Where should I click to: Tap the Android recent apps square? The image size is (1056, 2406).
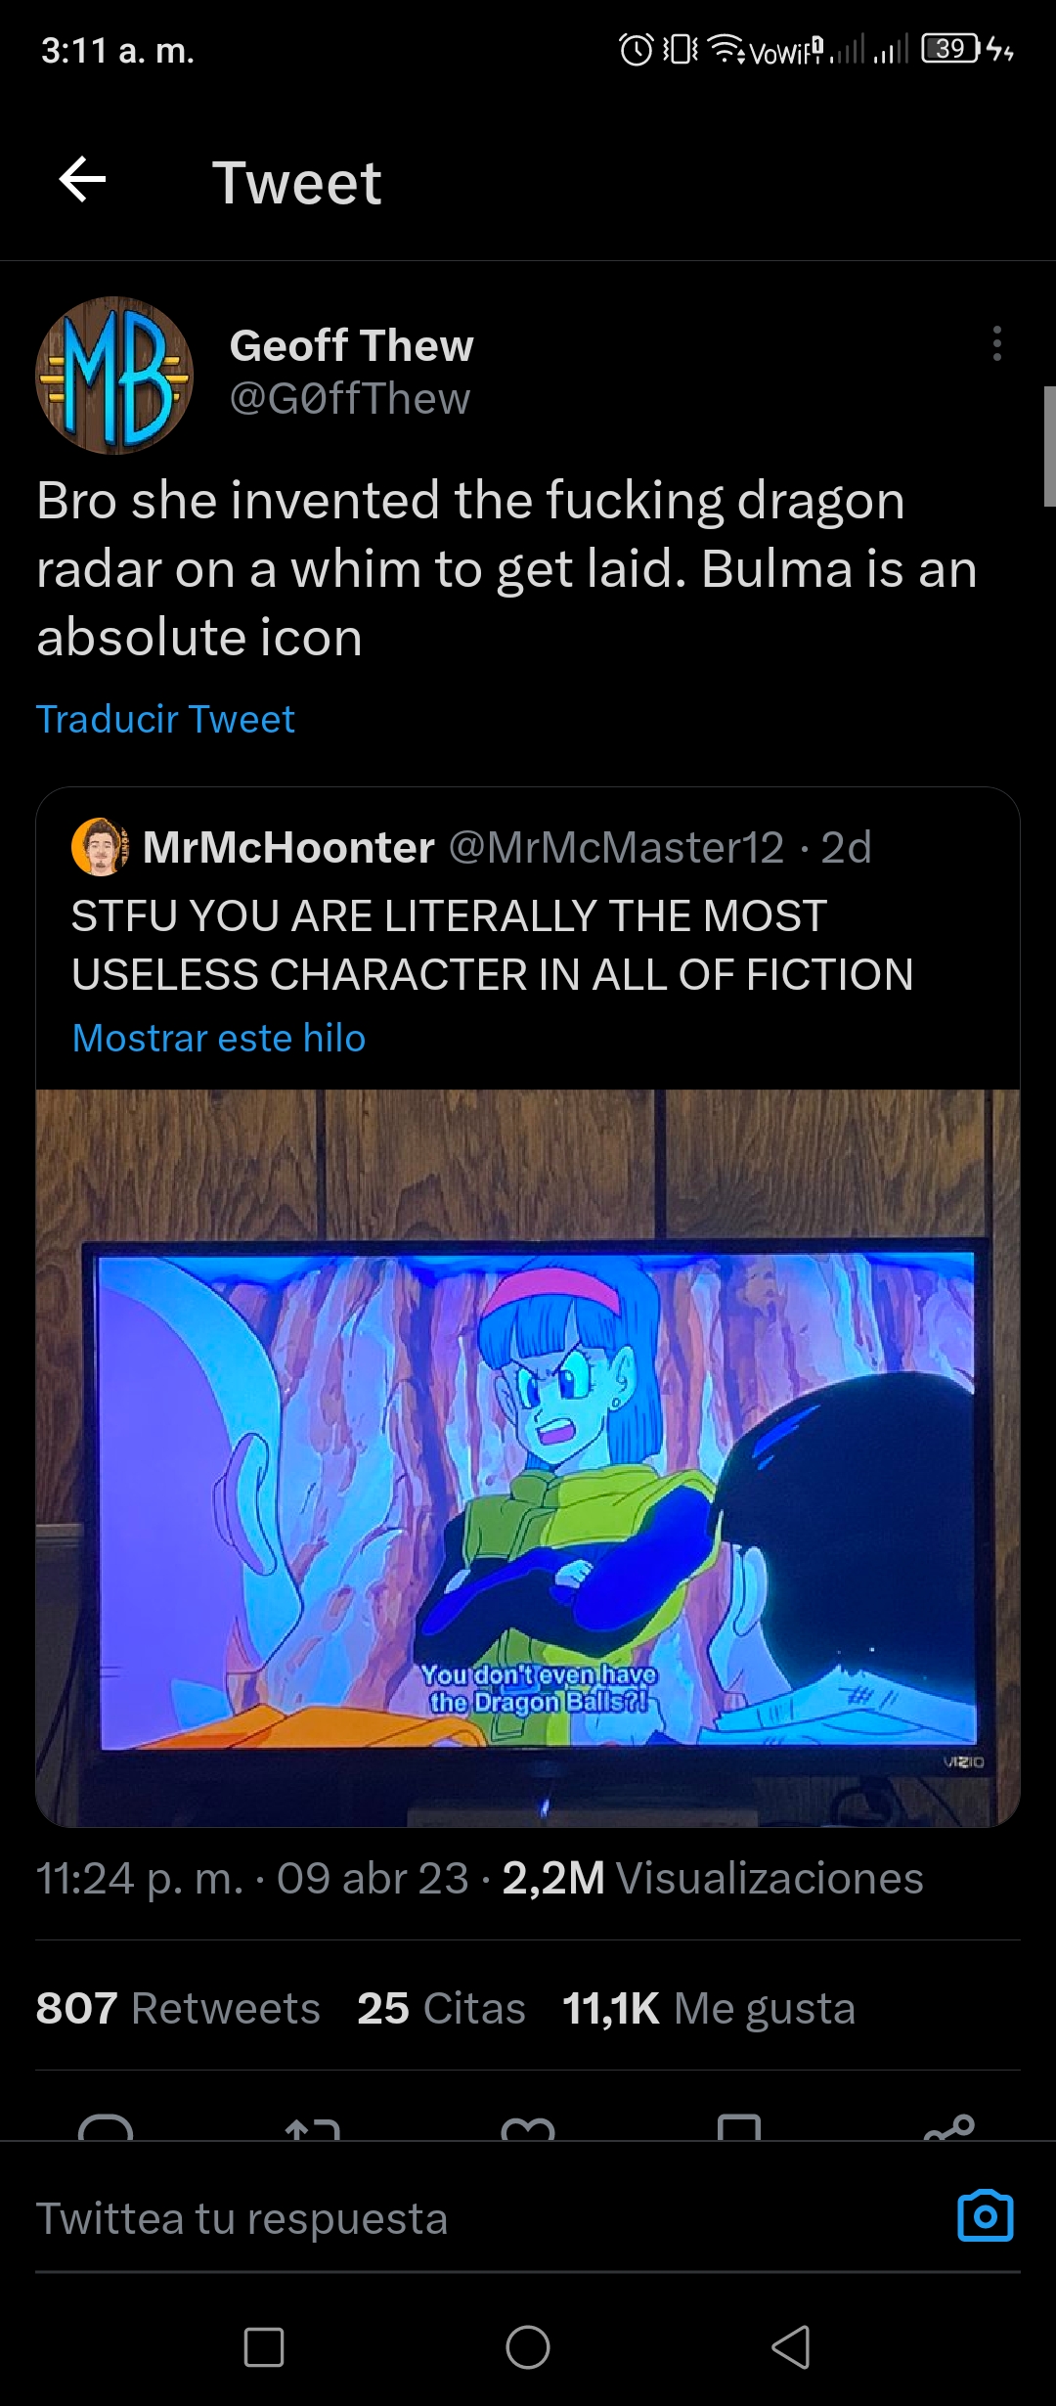pyautogui.click(x=264, y=2346)
